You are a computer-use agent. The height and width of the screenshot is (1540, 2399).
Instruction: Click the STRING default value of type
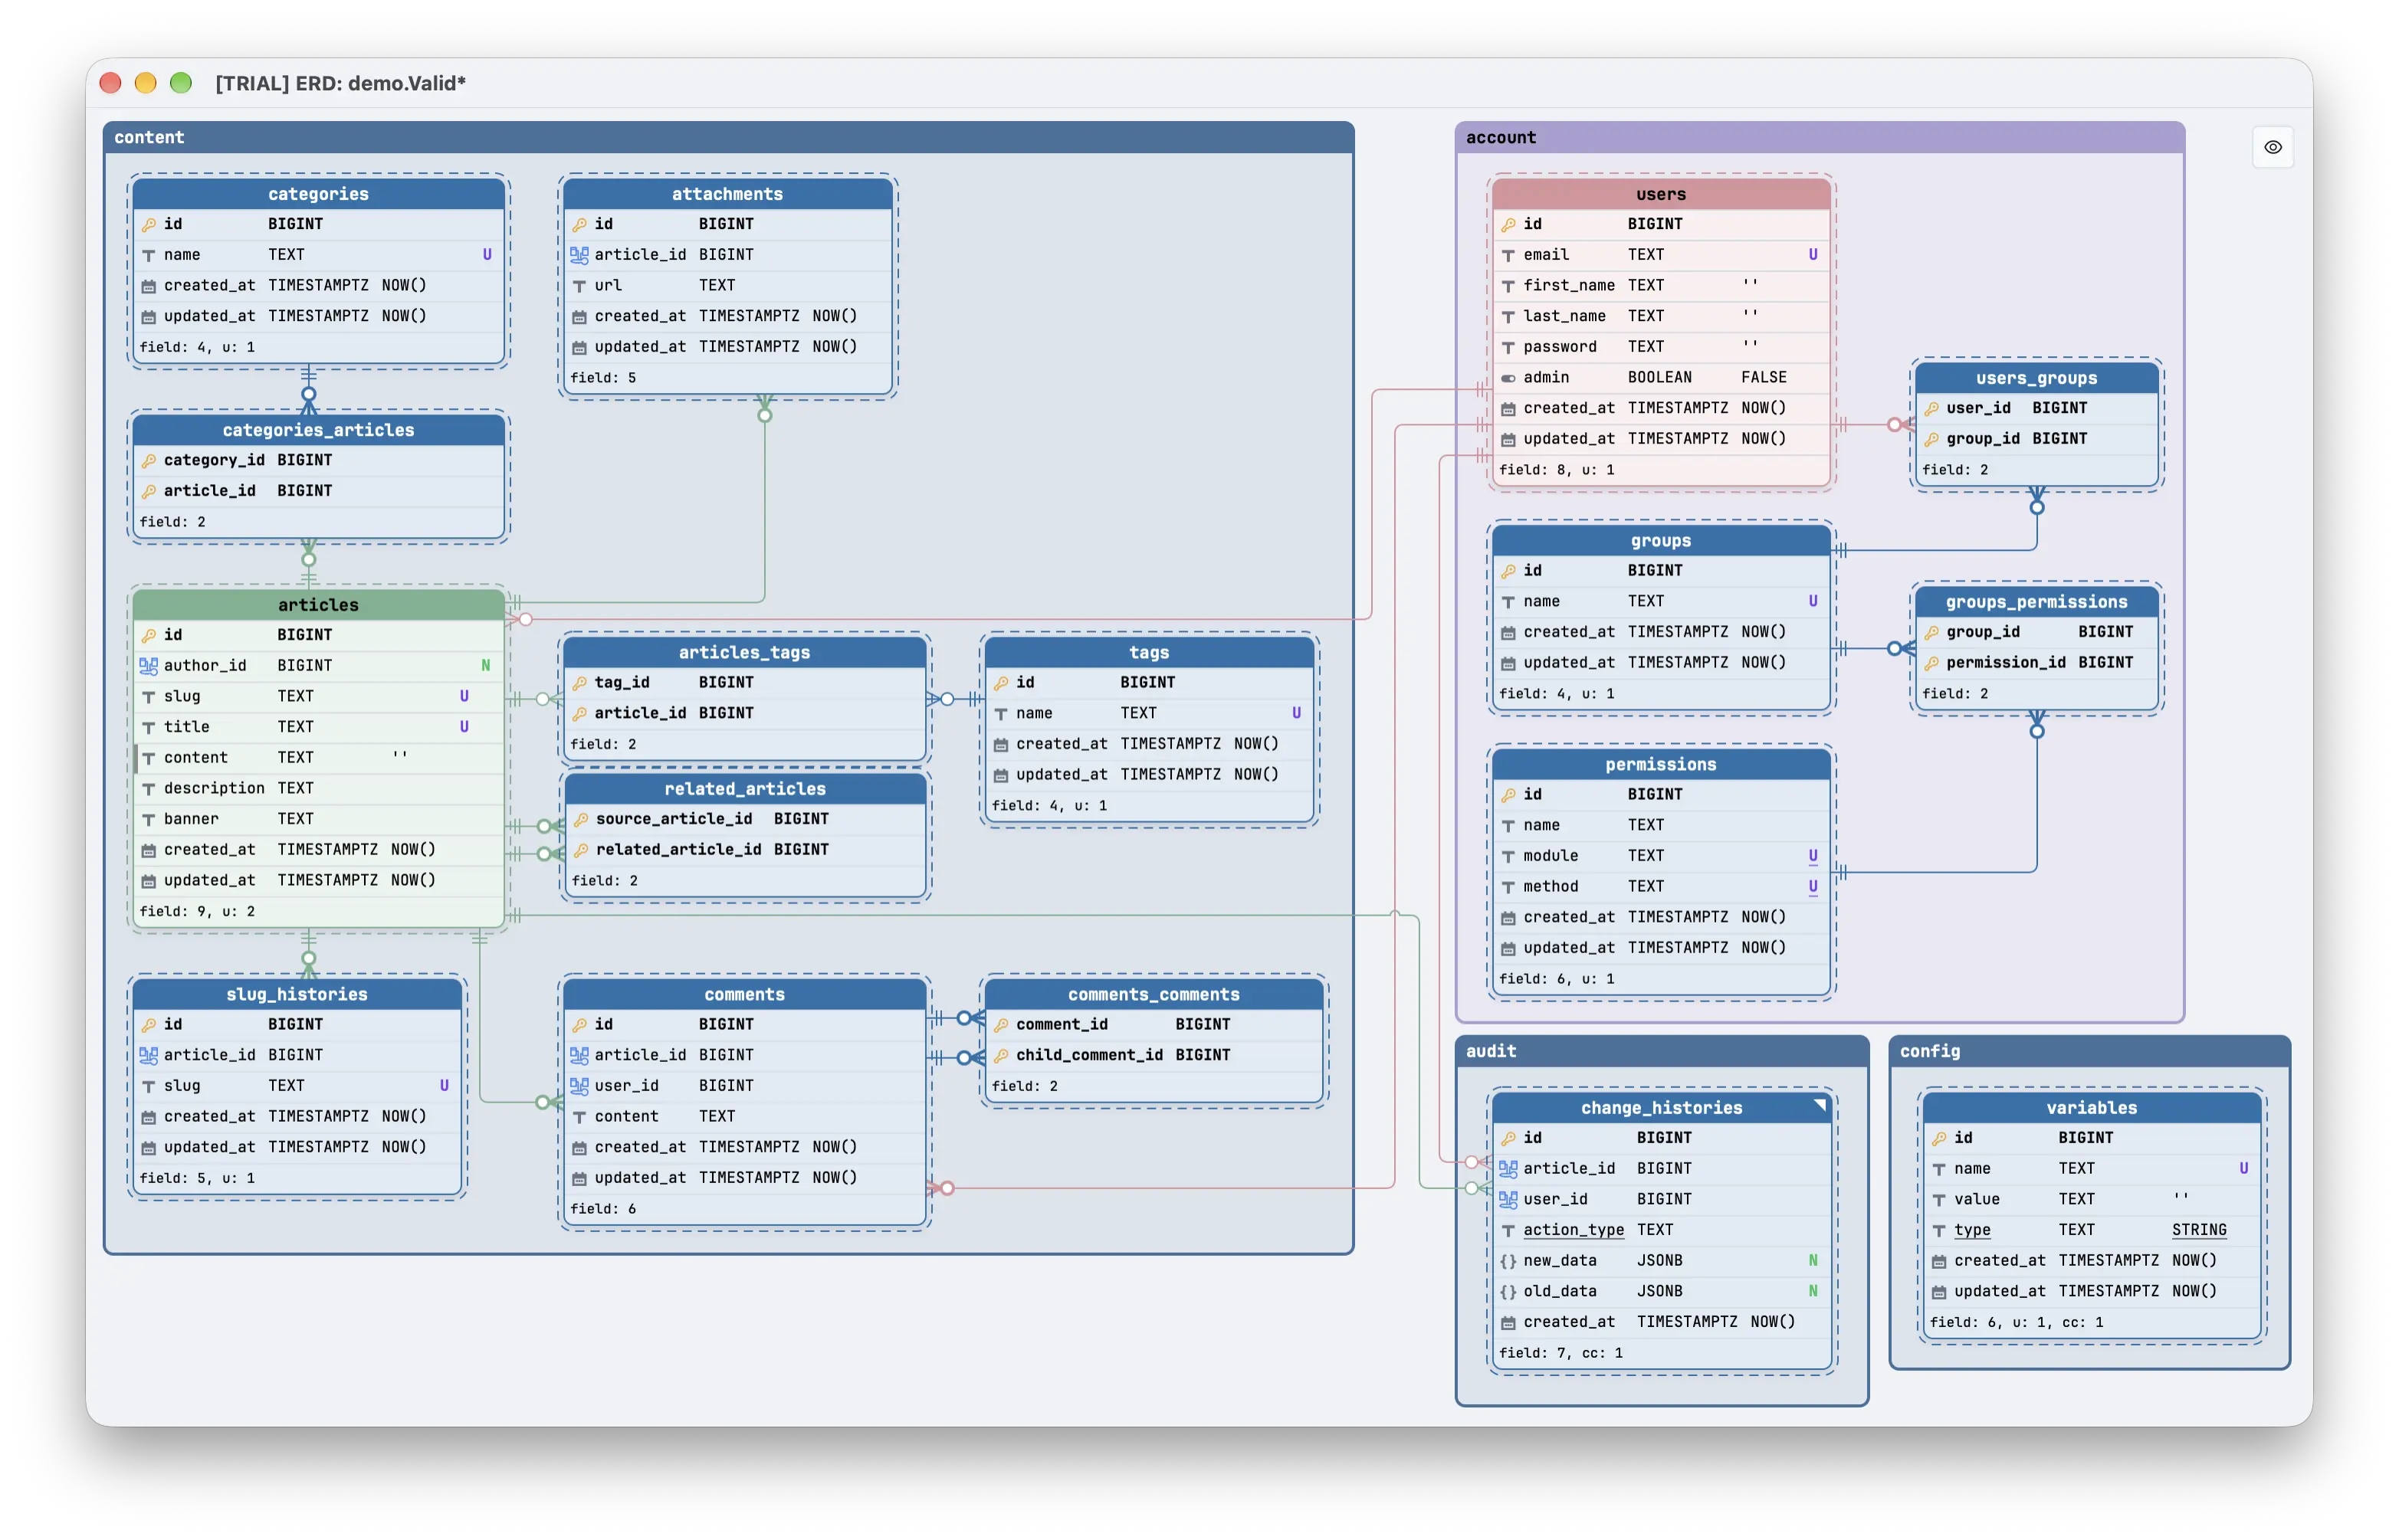pos(2198,1230)
